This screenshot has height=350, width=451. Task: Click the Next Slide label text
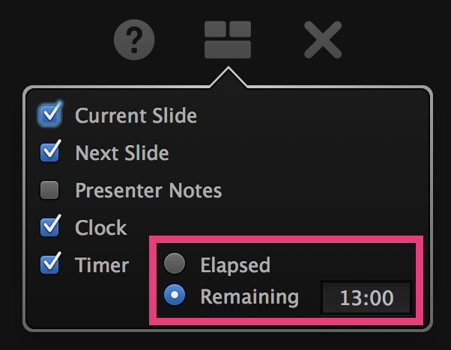(x=121, y=153)
